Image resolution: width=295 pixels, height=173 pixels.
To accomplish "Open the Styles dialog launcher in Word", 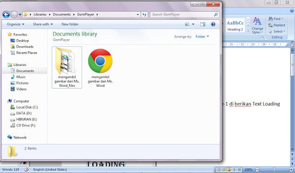I will 263,37.
